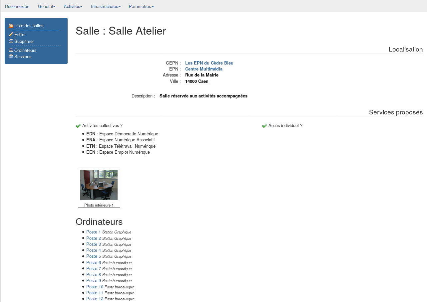The width and height of the screenshot is (427, 302).
Task: Click the green check beside Accès individuel
Action: pyautogui.click(x=264, y=126)
